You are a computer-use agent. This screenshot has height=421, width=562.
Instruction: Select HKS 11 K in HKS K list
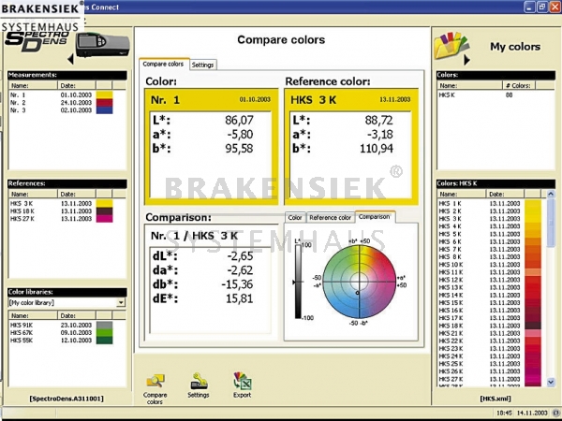click(490, 272)
